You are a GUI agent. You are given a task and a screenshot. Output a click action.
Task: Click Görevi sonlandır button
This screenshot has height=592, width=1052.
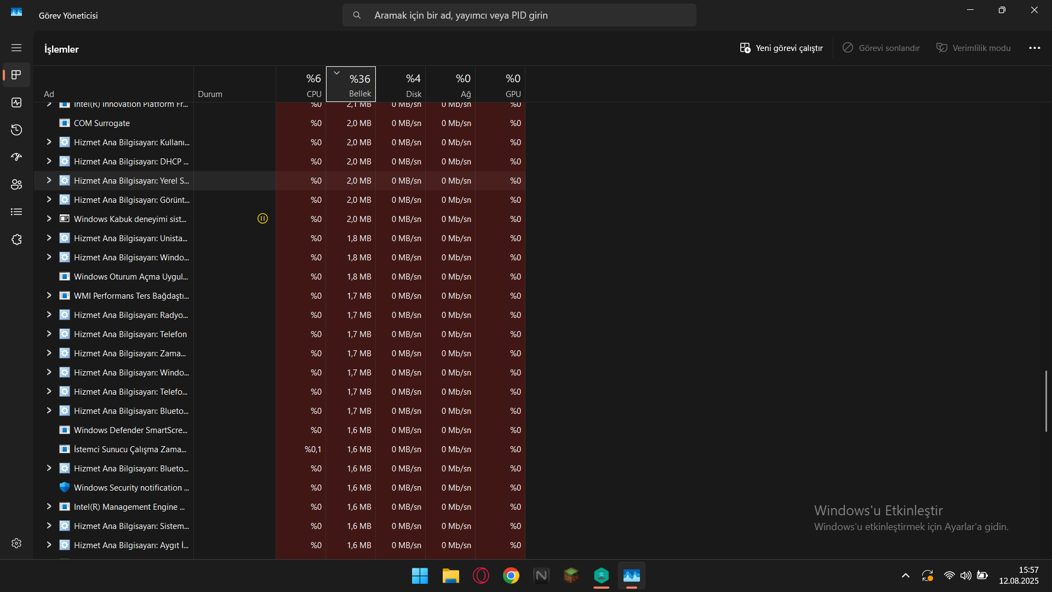point(881,48)
